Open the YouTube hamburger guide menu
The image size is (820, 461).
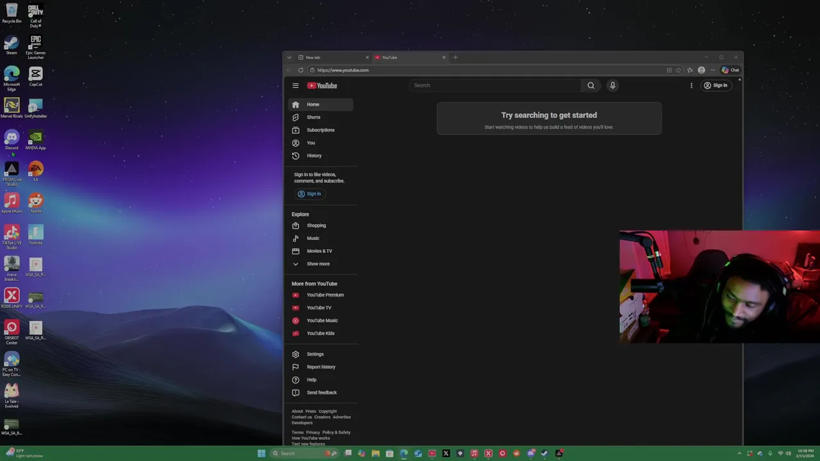(x=295, y=85)
